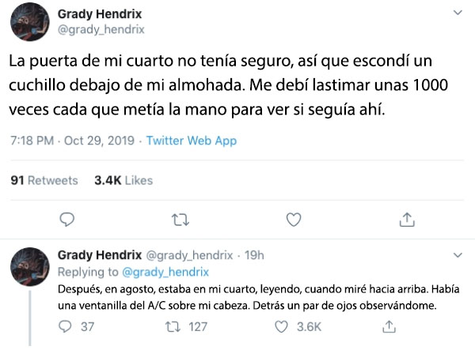Viewport: 475px width, 350px height.
Task: Retweet the main tweet about the knife
Action: point(180,220)
